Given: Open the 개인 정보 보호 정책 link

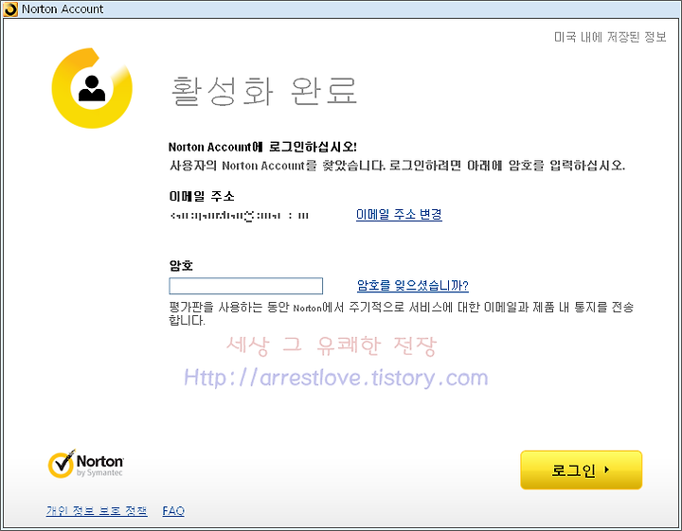Looking at the screenshot, I should 97,510.
